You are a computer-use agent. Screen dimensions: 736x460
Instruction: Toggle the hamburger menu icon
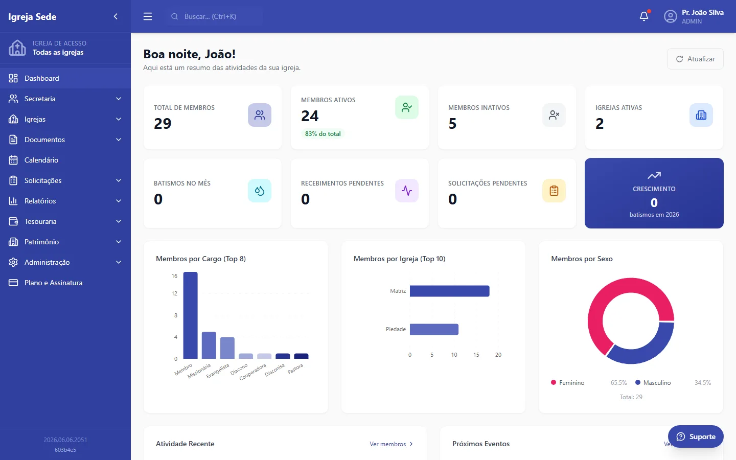click(148, 16)
